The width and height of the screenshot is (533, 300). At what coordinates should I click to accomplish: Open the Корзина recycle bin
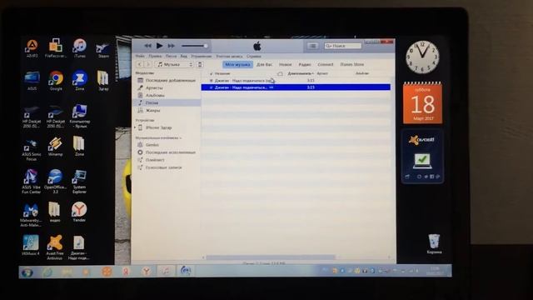pyautogui.click(x=434, y=244)
